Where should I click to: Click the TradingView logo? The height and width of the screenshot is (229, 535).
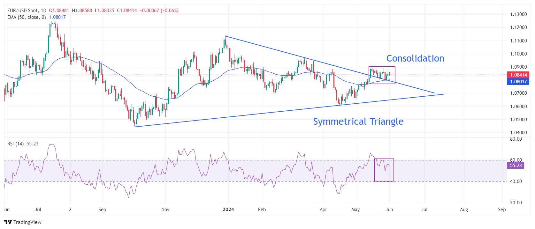pyautogui.click(x=23, y=222)
